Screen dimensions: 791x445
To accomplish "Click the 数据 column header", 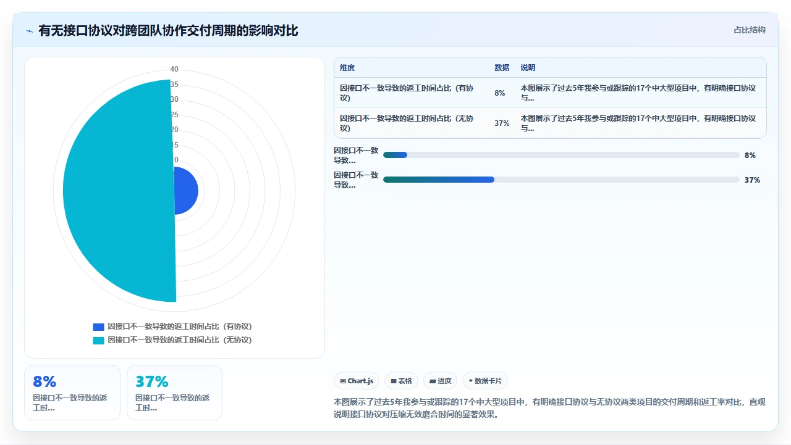I will tap(502, 68).
